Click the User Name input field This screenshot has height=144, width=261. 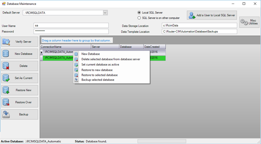tap(71, 25)
